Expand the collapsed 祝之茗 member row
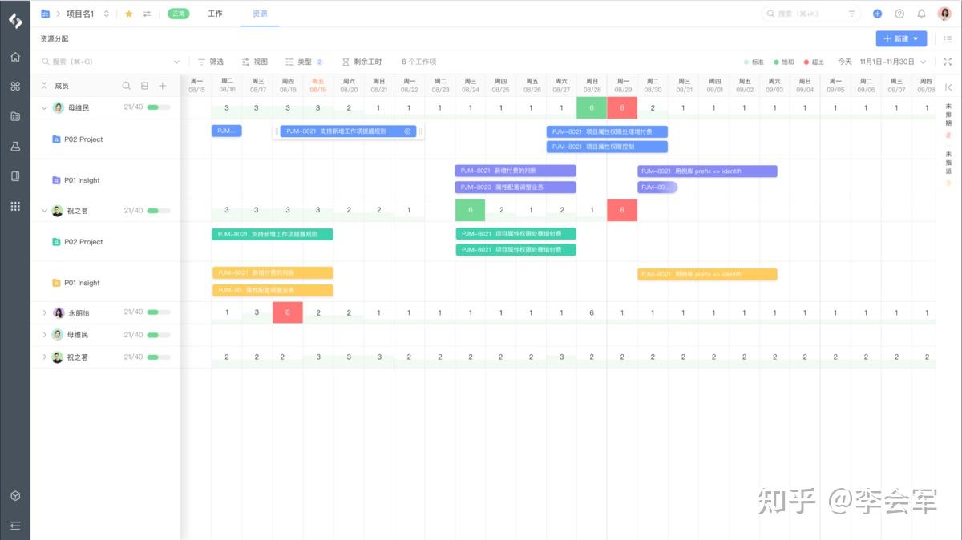 tap(44, 357)
